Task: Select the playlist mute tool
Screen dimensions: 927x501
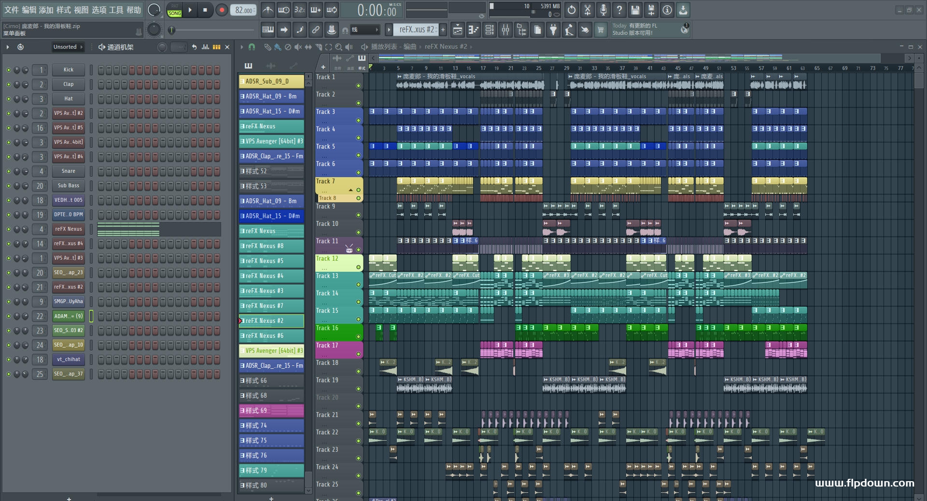Action: click(x=298, y=47)
